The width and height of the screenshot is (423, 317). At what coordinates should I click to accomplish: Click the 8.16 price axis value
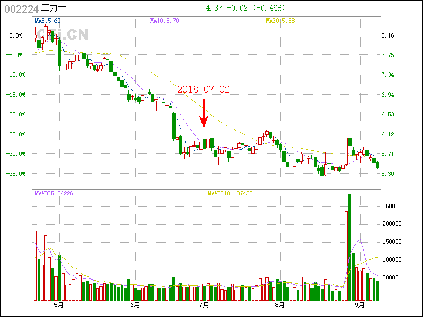click(x=388, y=35)
